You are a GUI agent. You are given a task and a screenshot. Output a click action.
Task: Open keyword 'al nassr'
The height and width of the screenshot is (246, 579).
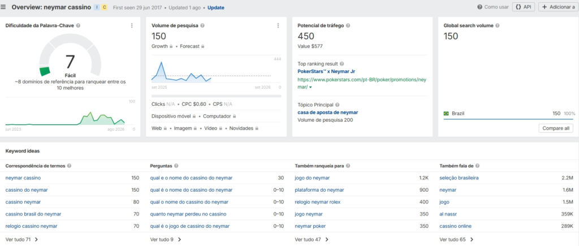447,214
